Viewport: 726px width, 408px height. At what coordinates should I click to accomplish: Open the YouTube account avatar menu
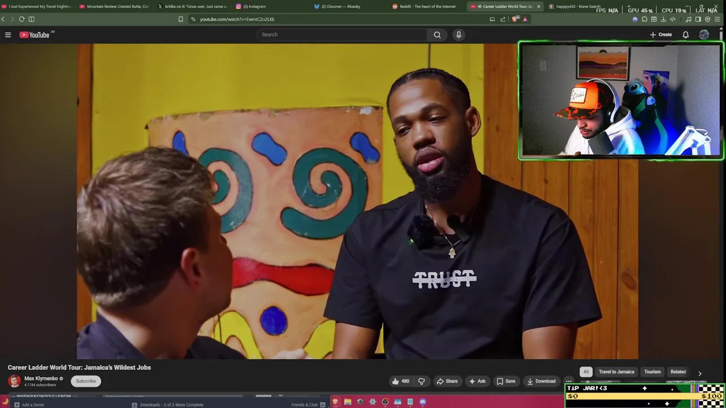(x=704, y=35)
